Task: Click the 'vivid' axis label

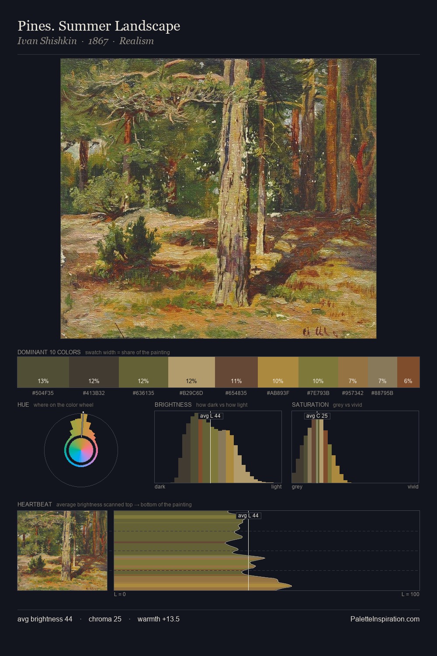Action: coord(413,486)
